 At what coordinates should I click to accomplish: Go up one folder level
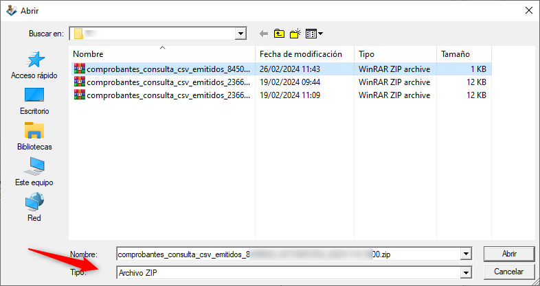coord(279,33)
